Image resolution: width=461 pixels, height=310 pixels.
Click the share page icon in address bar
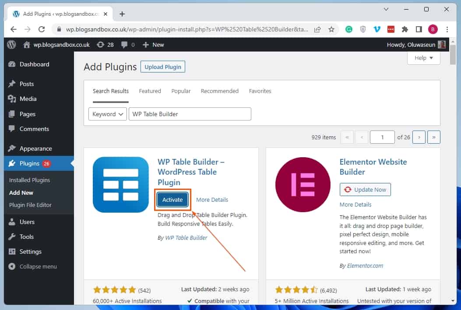[x=317, y=29]
